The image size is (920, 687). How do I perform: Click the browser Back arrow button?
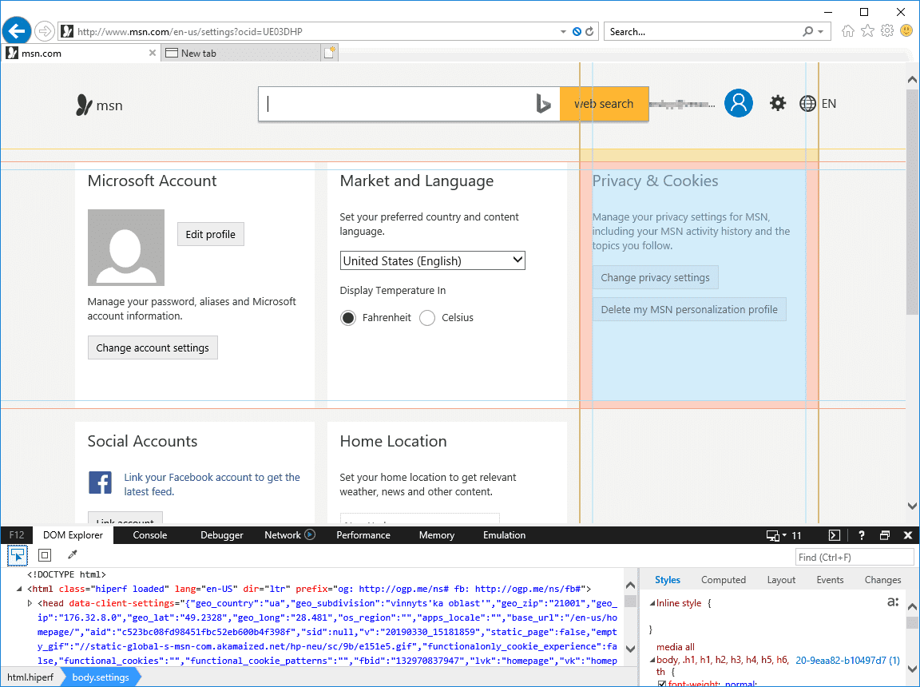click(x=17, y=30)
